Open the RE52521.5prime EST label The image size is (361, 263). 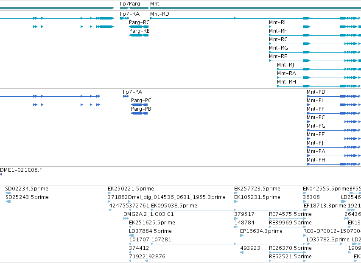click(x=290, y=256)
